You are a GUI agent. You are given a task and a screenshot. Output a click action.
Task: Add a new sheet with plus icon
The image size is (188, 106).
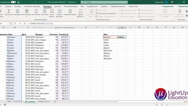pyautogui.click(x=55, y=102)
